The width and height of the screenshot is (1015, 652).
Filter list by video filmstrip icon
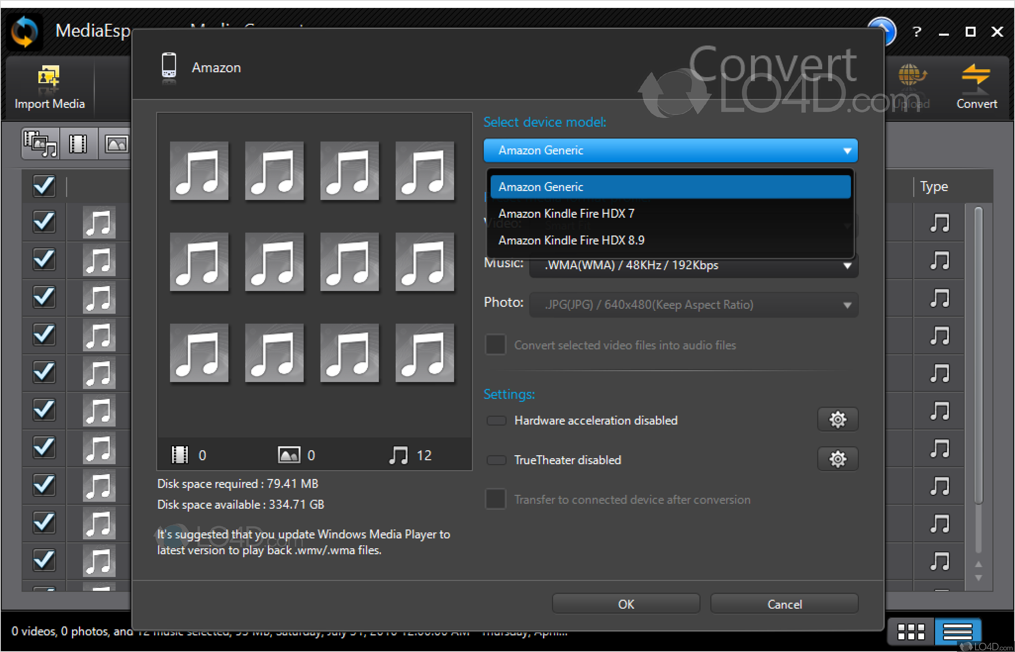78,144
